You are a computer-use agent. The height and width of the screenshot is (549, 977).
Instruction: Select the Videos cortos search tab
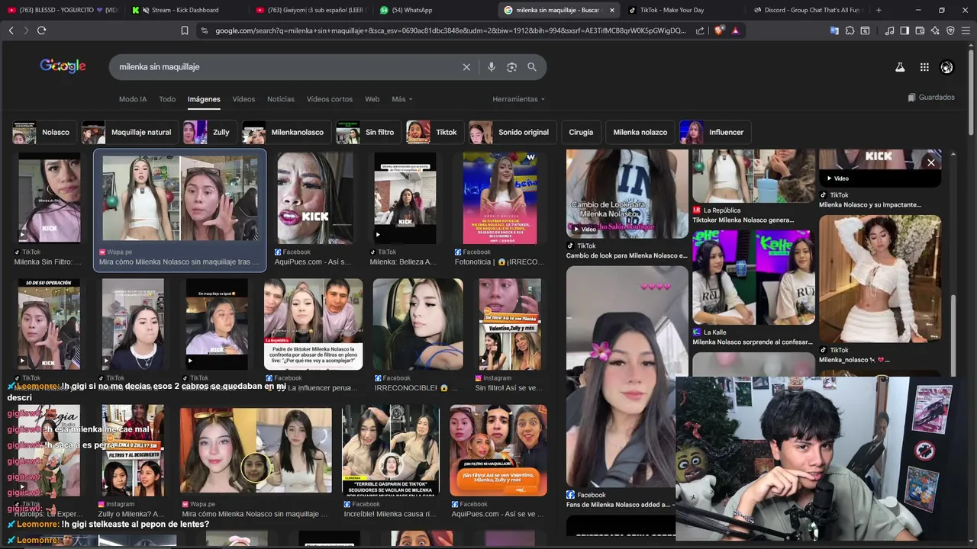(x=330, y=99)
